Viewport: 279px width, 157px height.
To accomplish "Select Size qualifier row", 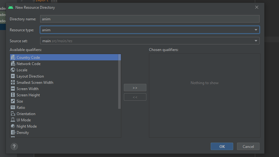I will tap(64, 101).
